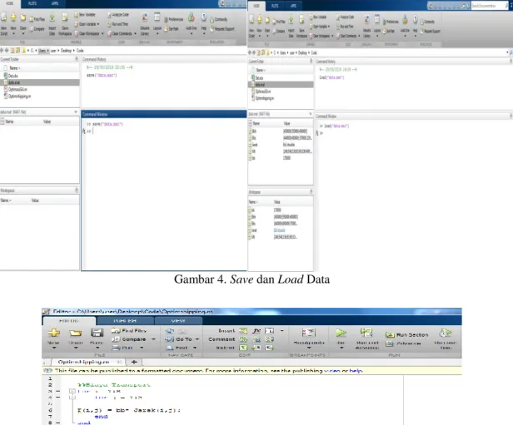The height and width of the screenshot is (425, 513).
Task: Switch to APPS tab in right MATLAB window
Action: [x=293, y=6]
